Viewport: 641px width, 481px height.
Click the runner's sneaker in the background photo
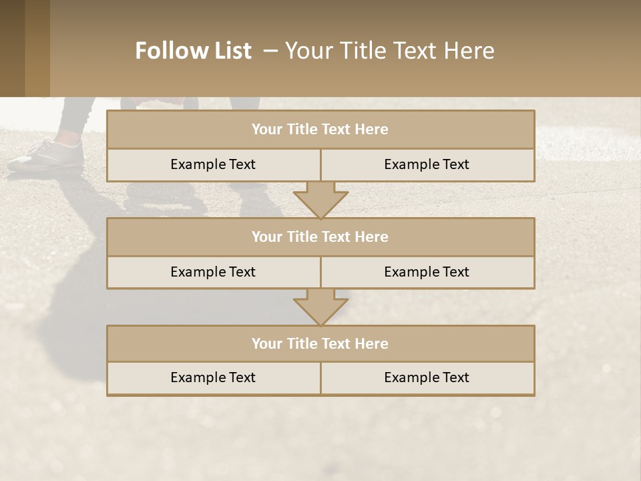tap(47, 155)
